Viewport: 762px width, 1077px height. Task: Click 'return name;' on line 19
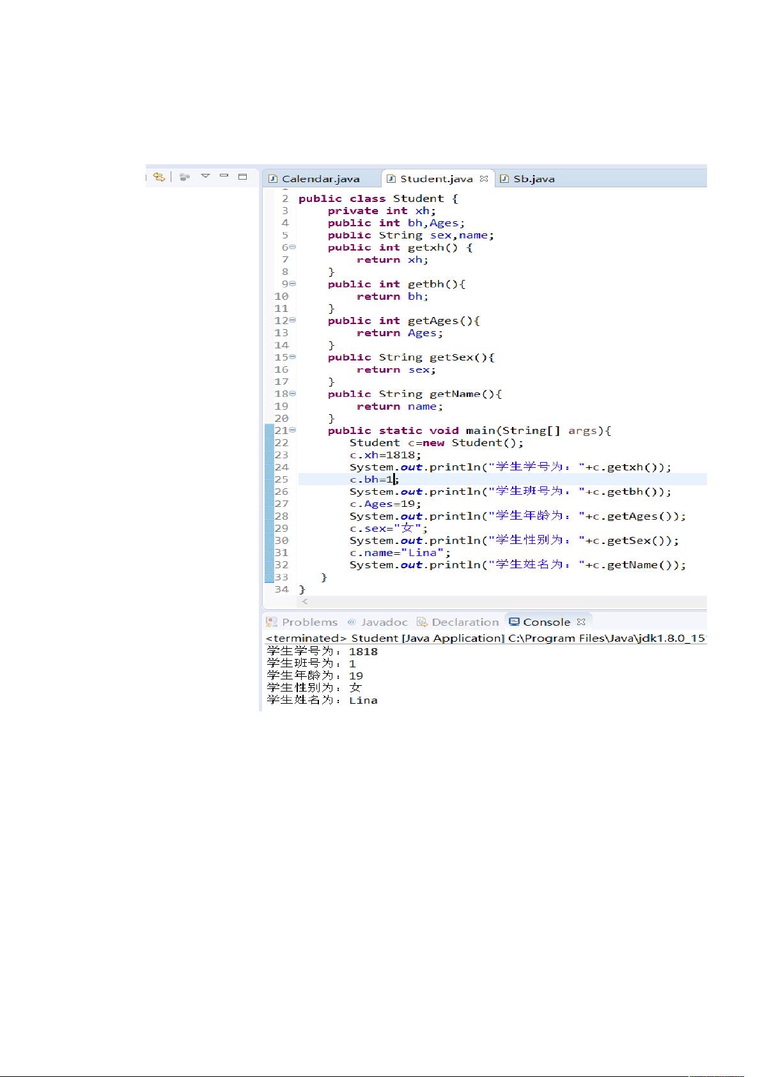coord(400,407)
